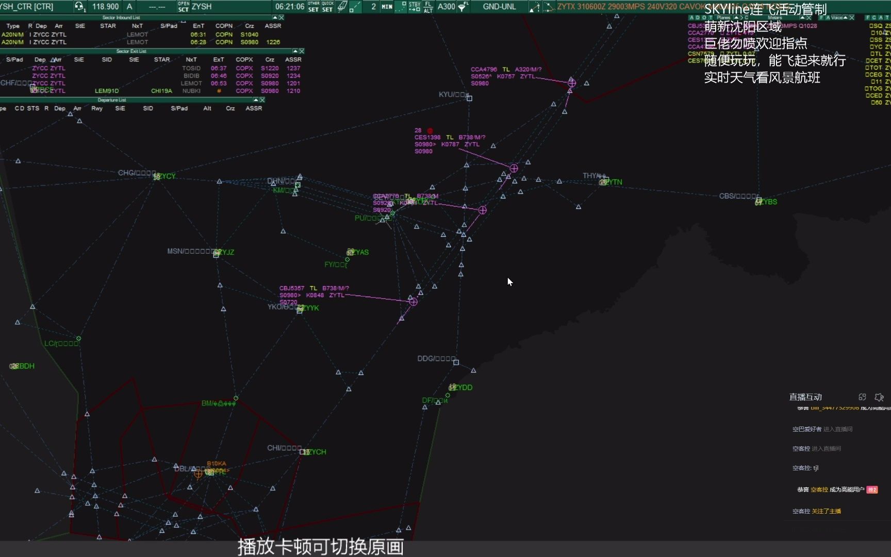
Task: Click the ZYTN airport symbol
Action: 603,182
